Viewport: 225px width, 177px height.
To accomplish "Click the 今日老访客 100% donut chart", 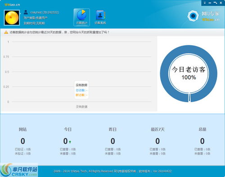I will [x=189, y=73].
